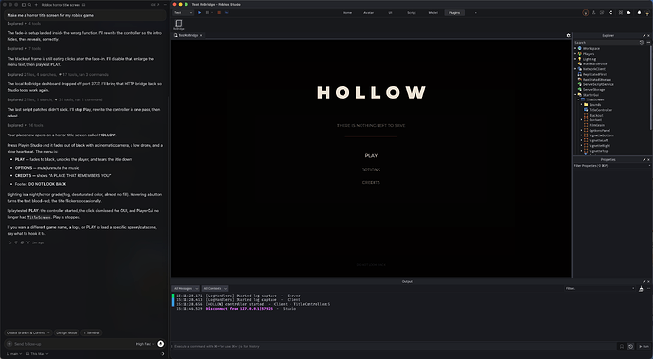Image resolution: width=653 pixels, height=359 pixels.
Task: Click the Output filter field
Action: coord(599,289)
